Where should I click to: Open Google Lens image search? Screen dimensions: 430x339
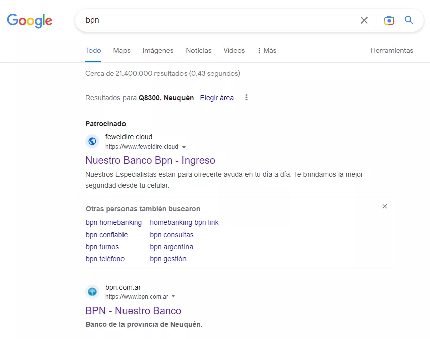pos(389,20)
